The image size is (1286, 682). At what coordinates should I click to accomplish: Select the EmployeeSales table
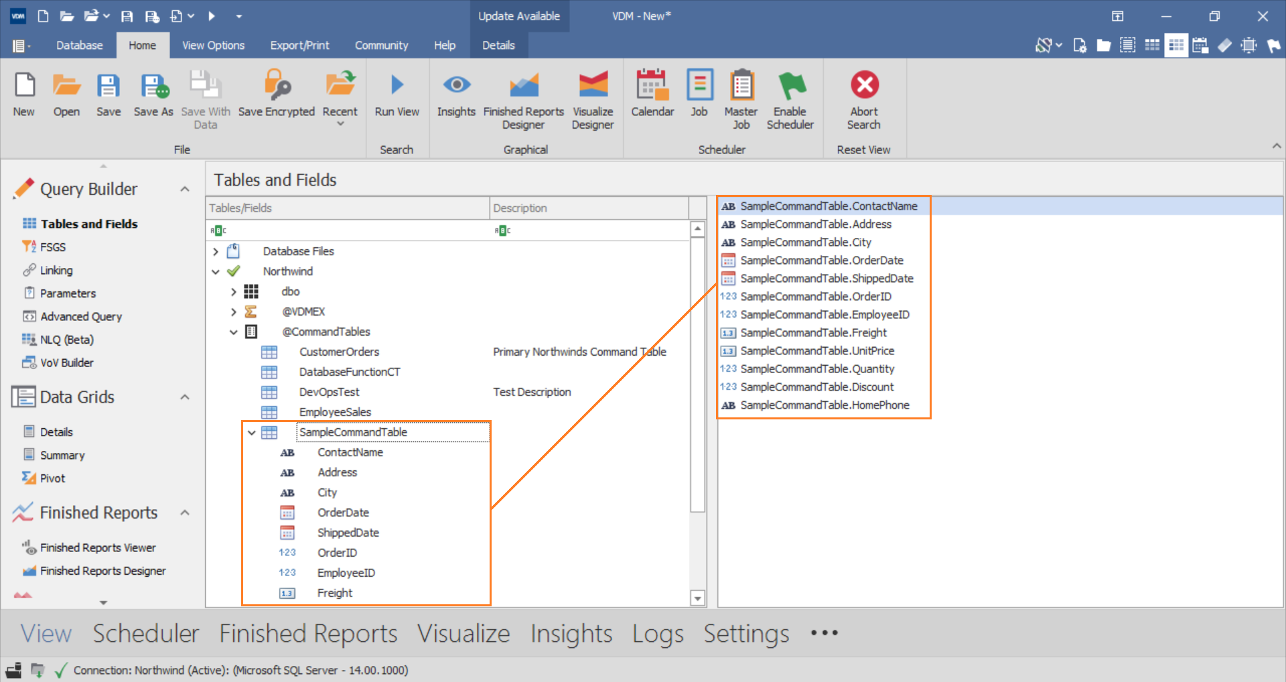point(335,412)
